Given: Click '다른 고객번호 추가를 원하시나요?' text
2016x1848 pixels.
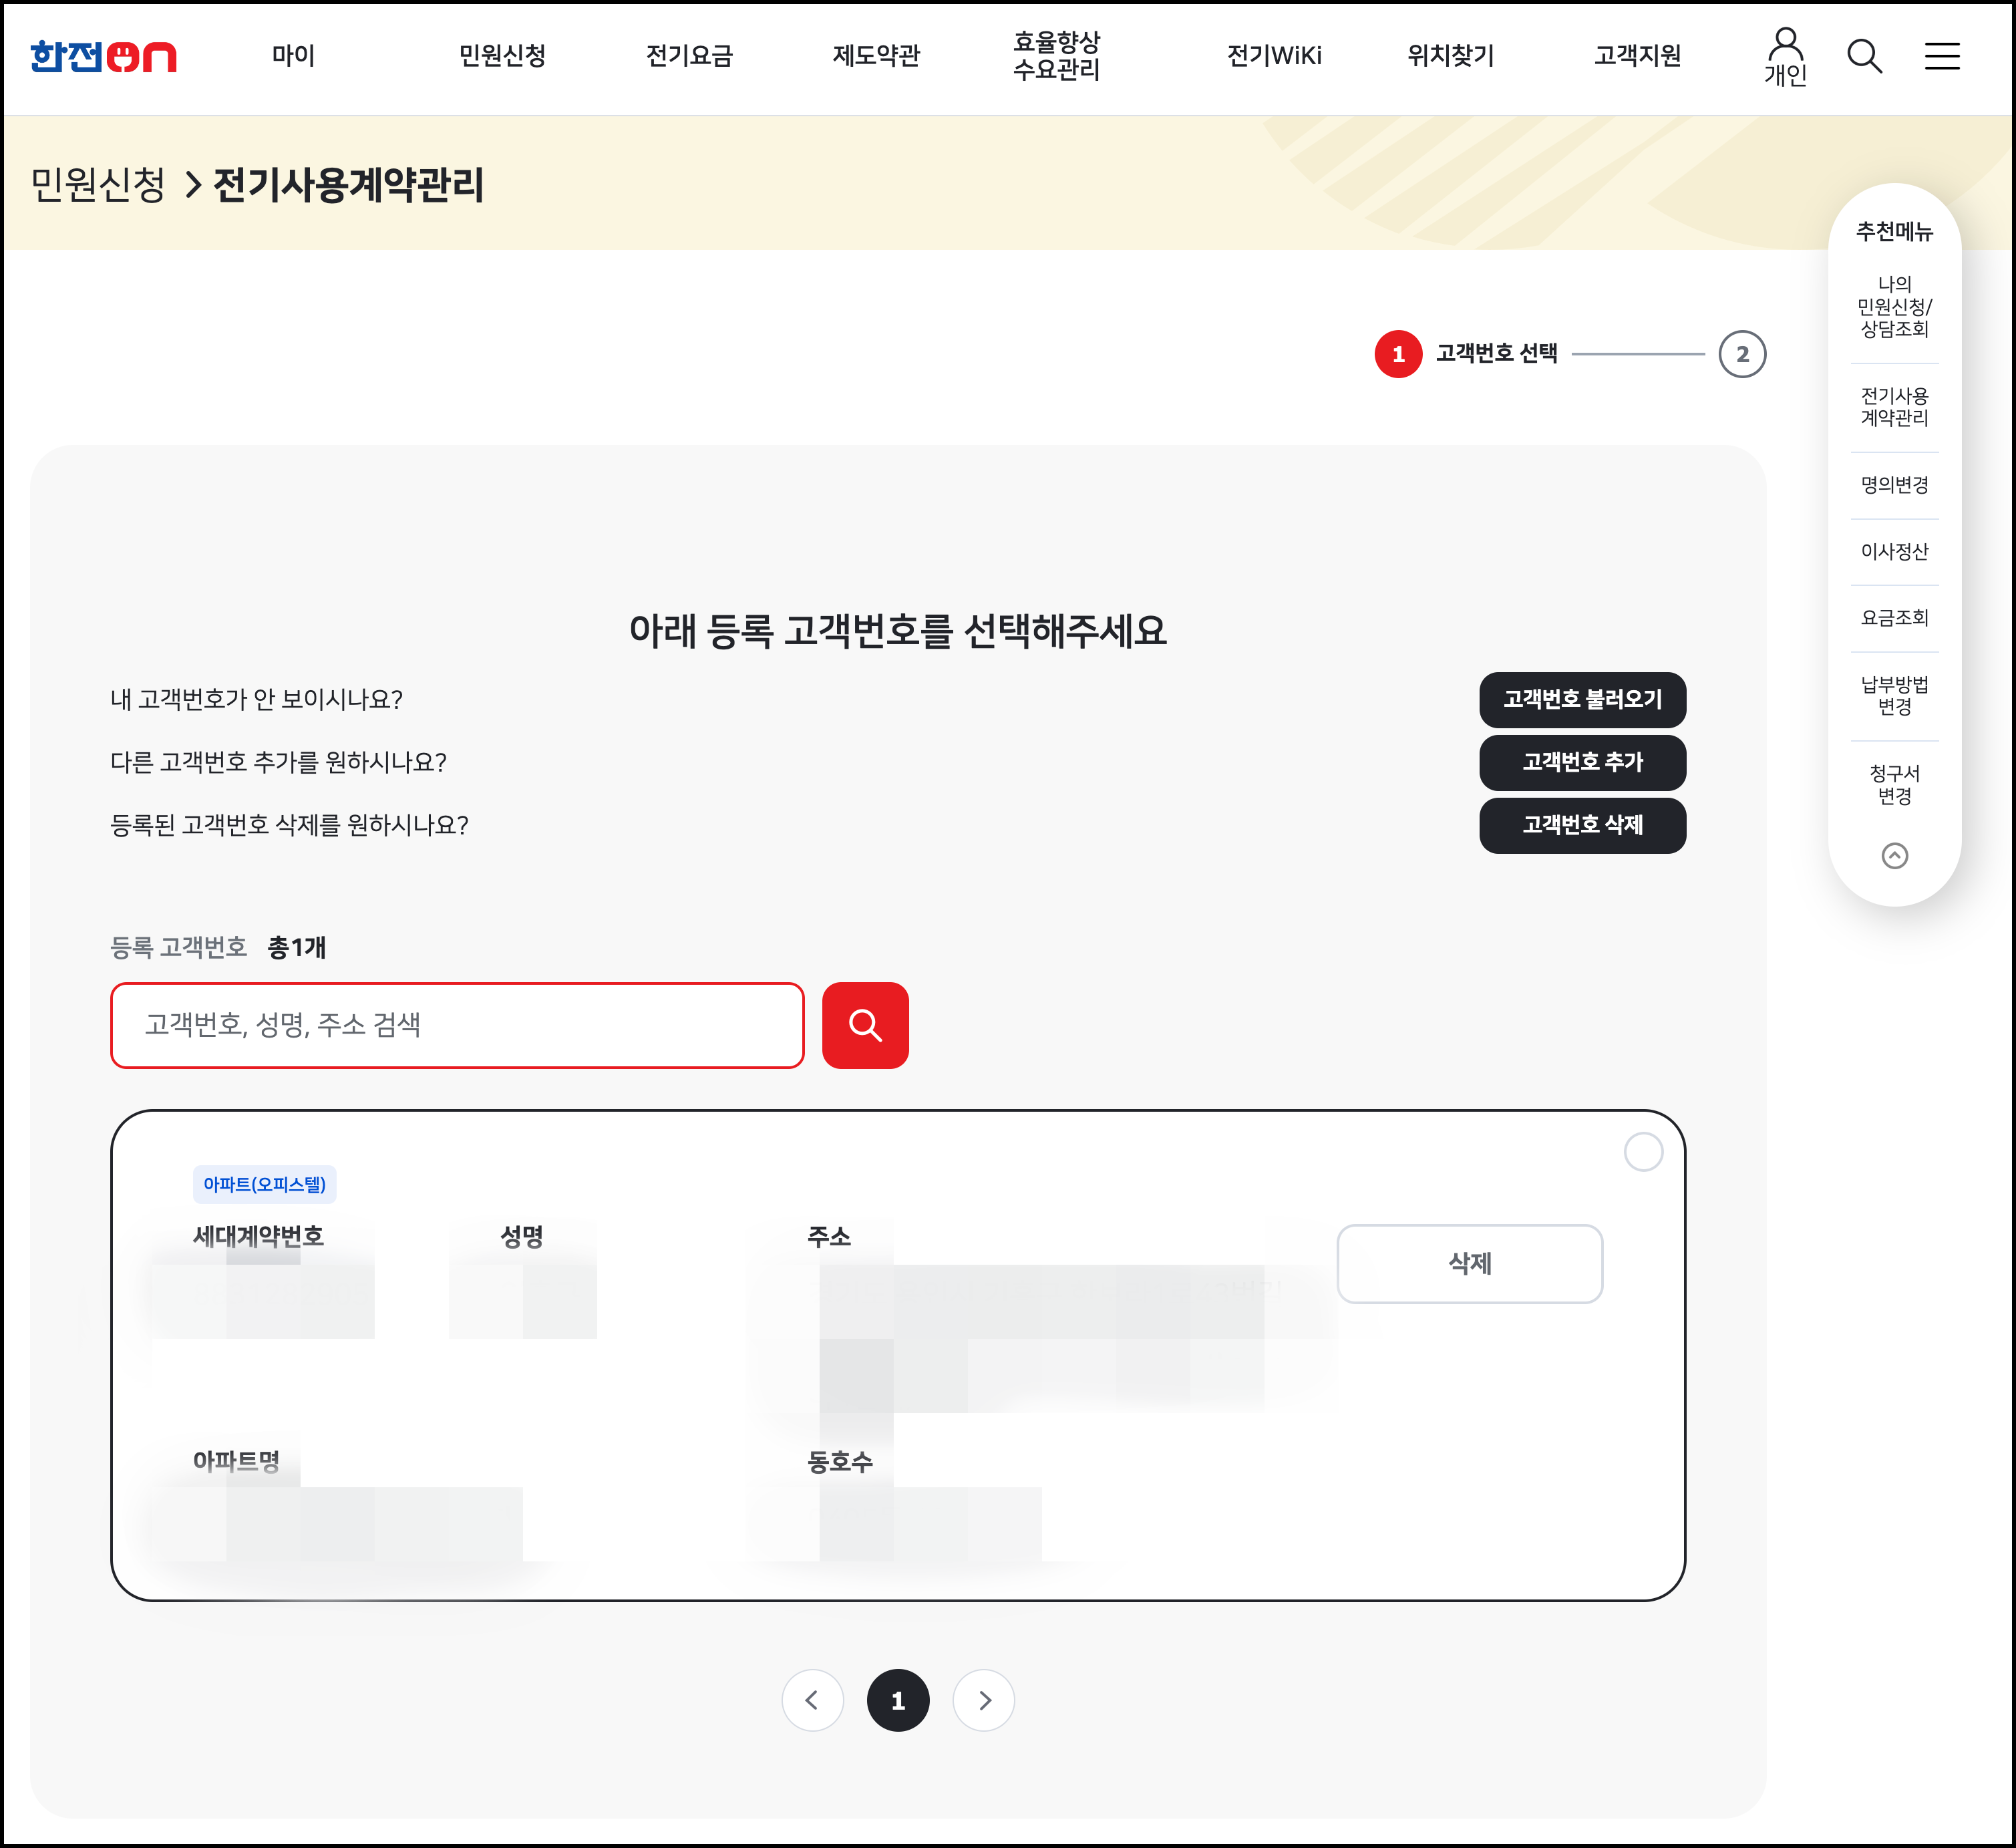Looking at the screenshot, I should (278, 763).
